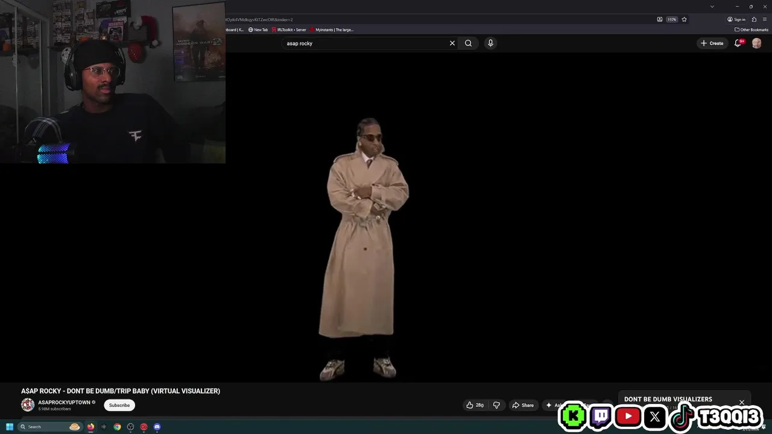The height and width of the screenshot is (434, 772).
Task: Open the Other Bookmarks folder
Action: (751, 30)
